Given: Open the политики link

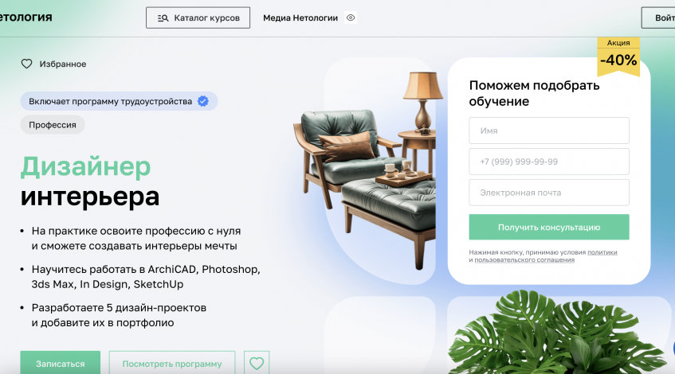Looking at the screenshot, I should click(602, 252).
